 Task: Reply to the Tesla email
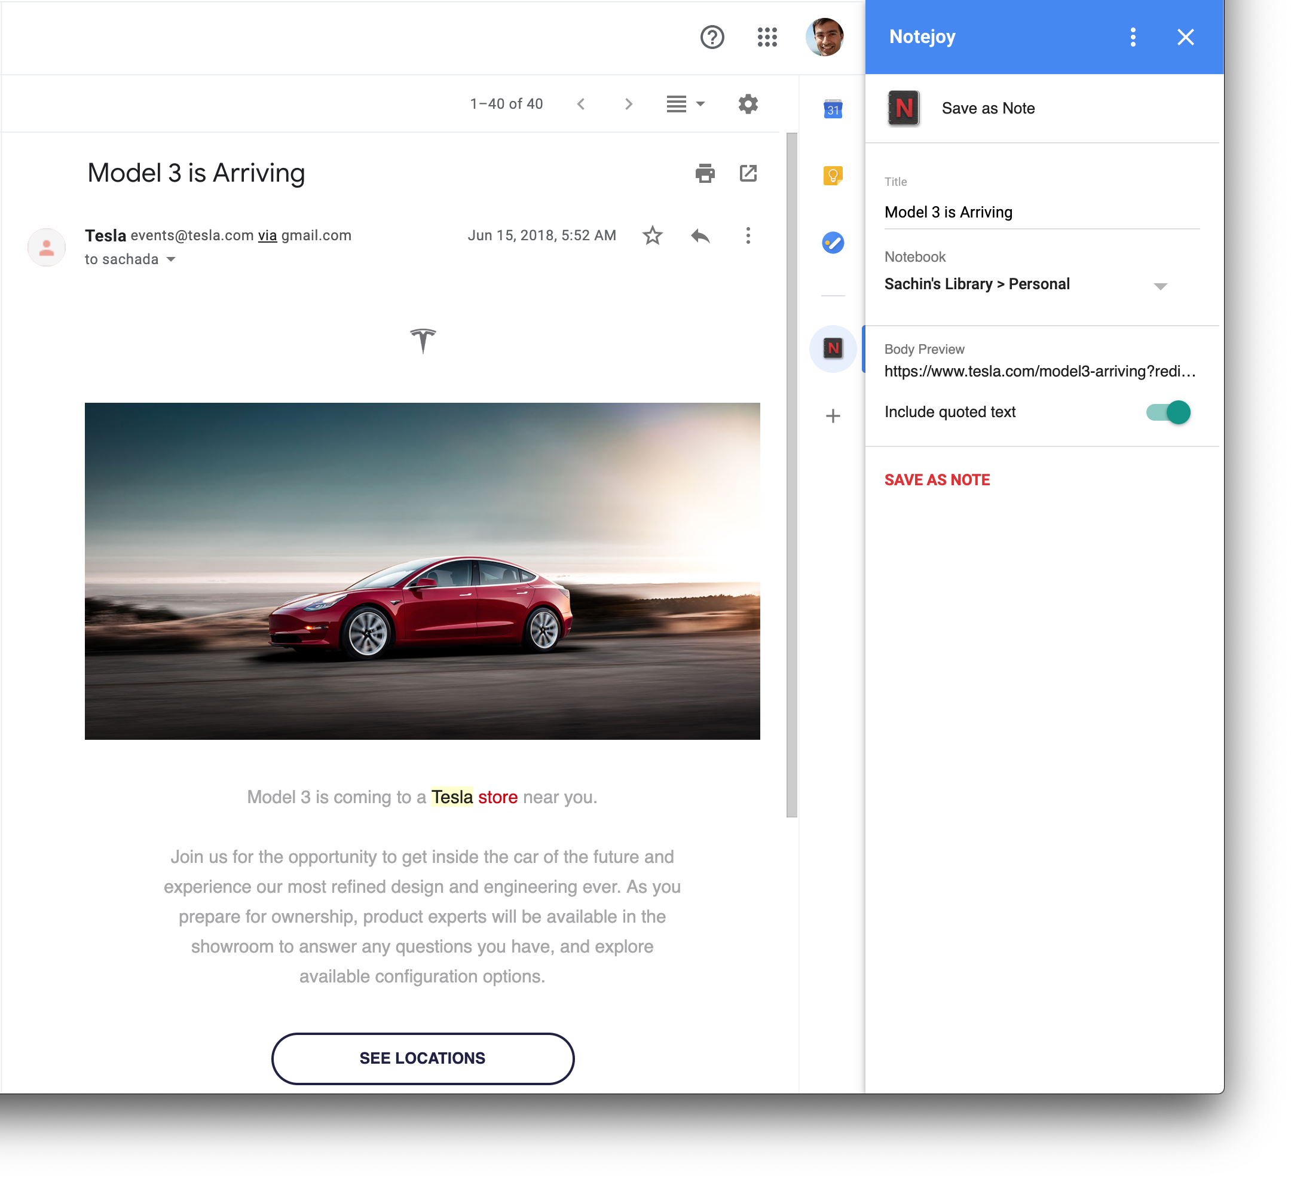coord(700,235)
